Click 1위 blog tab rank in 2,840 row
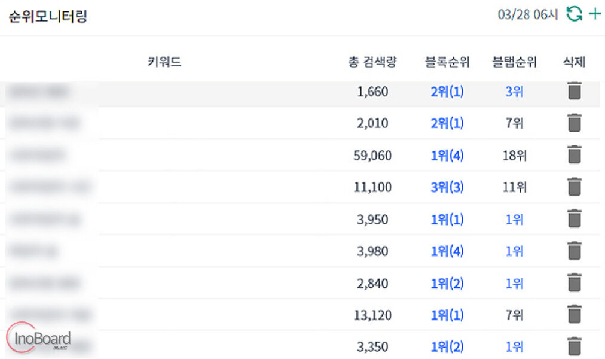Viewport: 605px width, 359px height. 514,284
